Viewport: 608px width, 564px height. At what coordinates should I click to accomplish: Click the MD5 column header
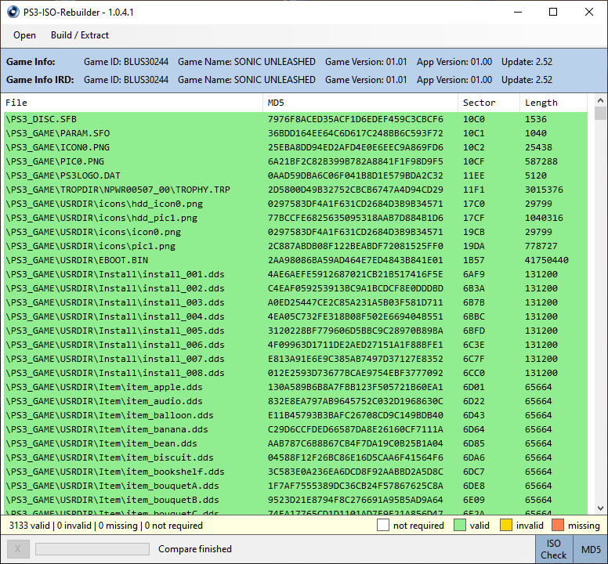[360, 103]
